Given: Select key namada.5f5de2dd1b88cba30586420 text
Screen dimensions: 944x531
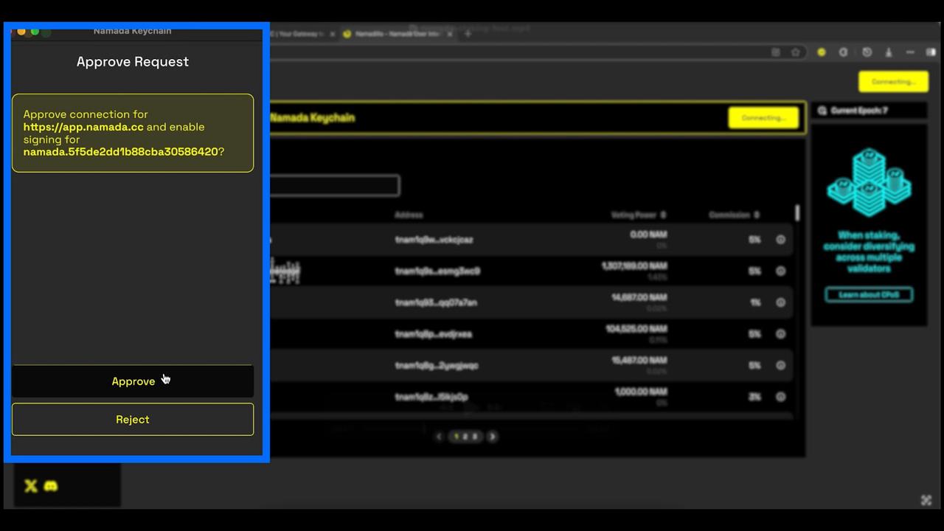Looking at the screenshot, I should tap(120, 152).
